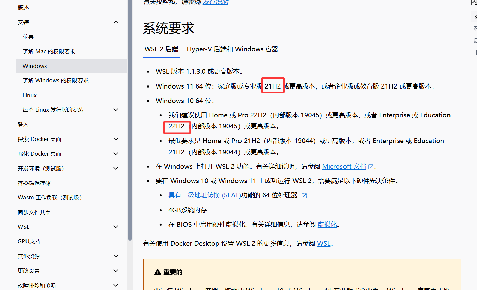Expand the WSL sidebar section chevron
477x290 pixels.
point(116,227)
